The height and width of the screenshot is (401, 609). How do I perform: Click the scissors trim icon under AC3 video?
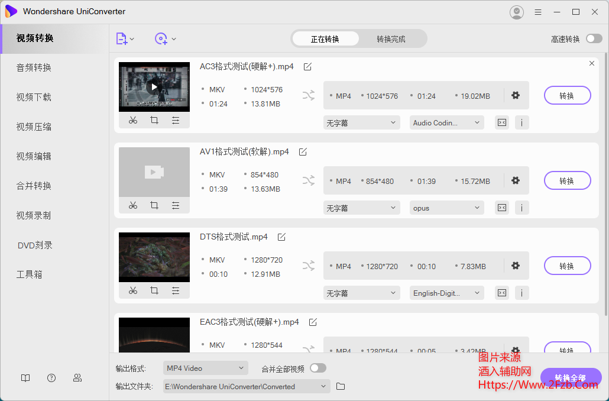133,120
